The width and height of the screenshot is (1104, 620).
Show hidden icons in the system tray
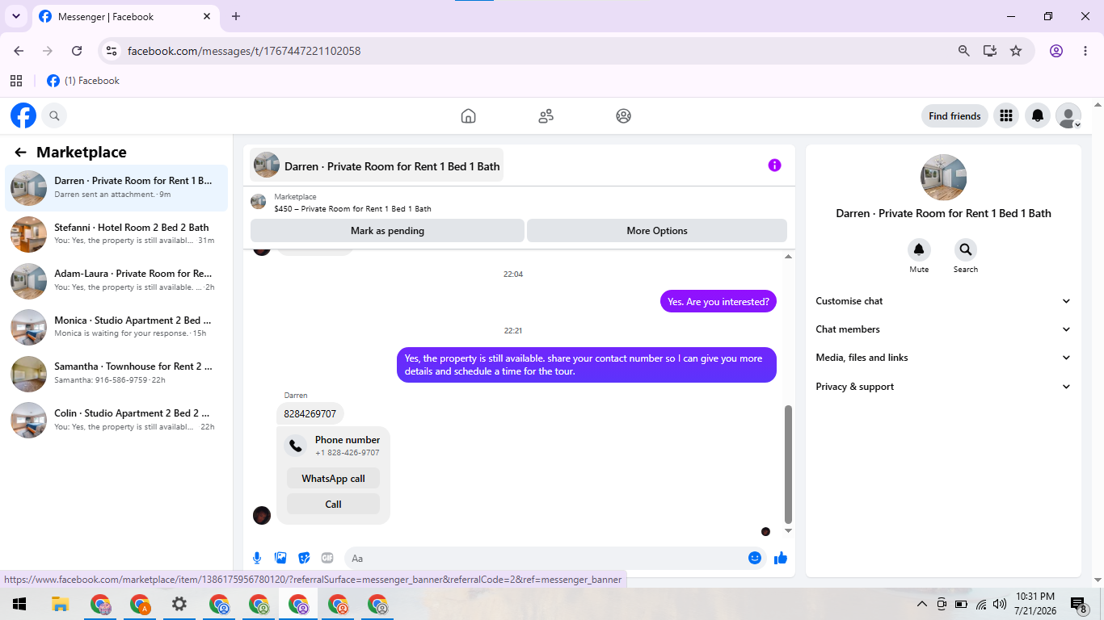[x=922, y=604]
